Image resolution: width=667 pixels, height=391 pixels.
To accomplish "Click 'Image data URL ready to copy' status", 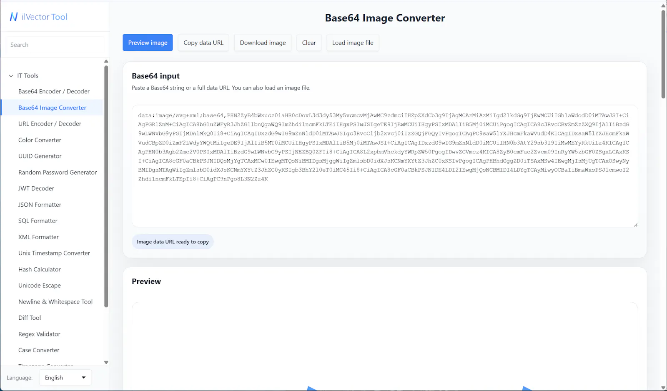I will click(173, 242).
